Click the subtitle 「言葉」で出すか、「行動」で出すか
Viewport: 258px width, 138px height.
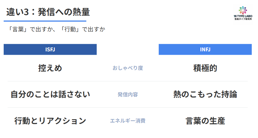coord(57,29)
